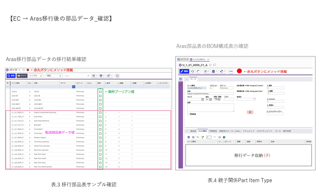Open the 現在 dropdown in parts list
Viewport: 325px width, 195px height.
click(x=54, y=76)
